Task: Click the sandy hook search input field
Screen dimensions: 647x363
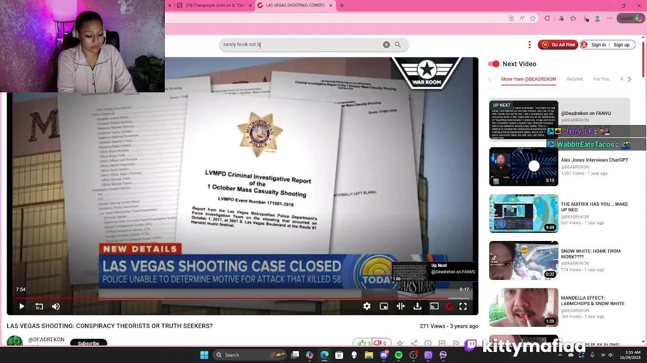Action: click(301, 44)
